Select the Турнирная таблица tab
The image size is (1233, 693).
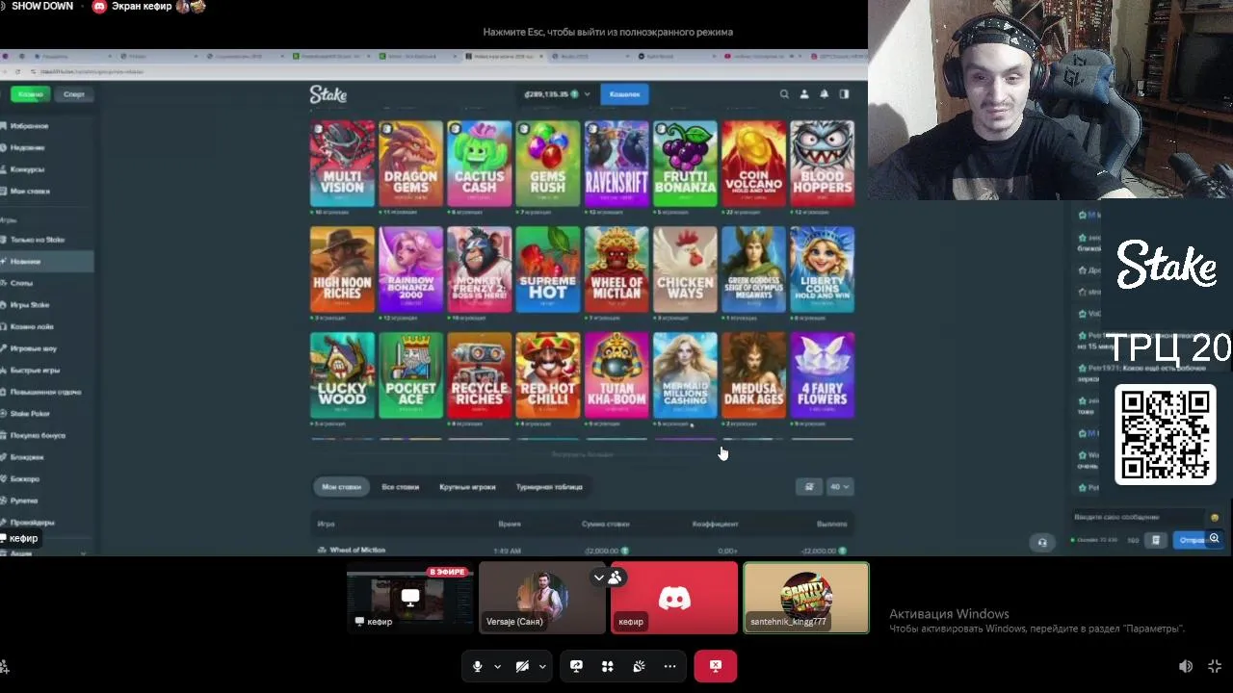[x=549, y=487]
